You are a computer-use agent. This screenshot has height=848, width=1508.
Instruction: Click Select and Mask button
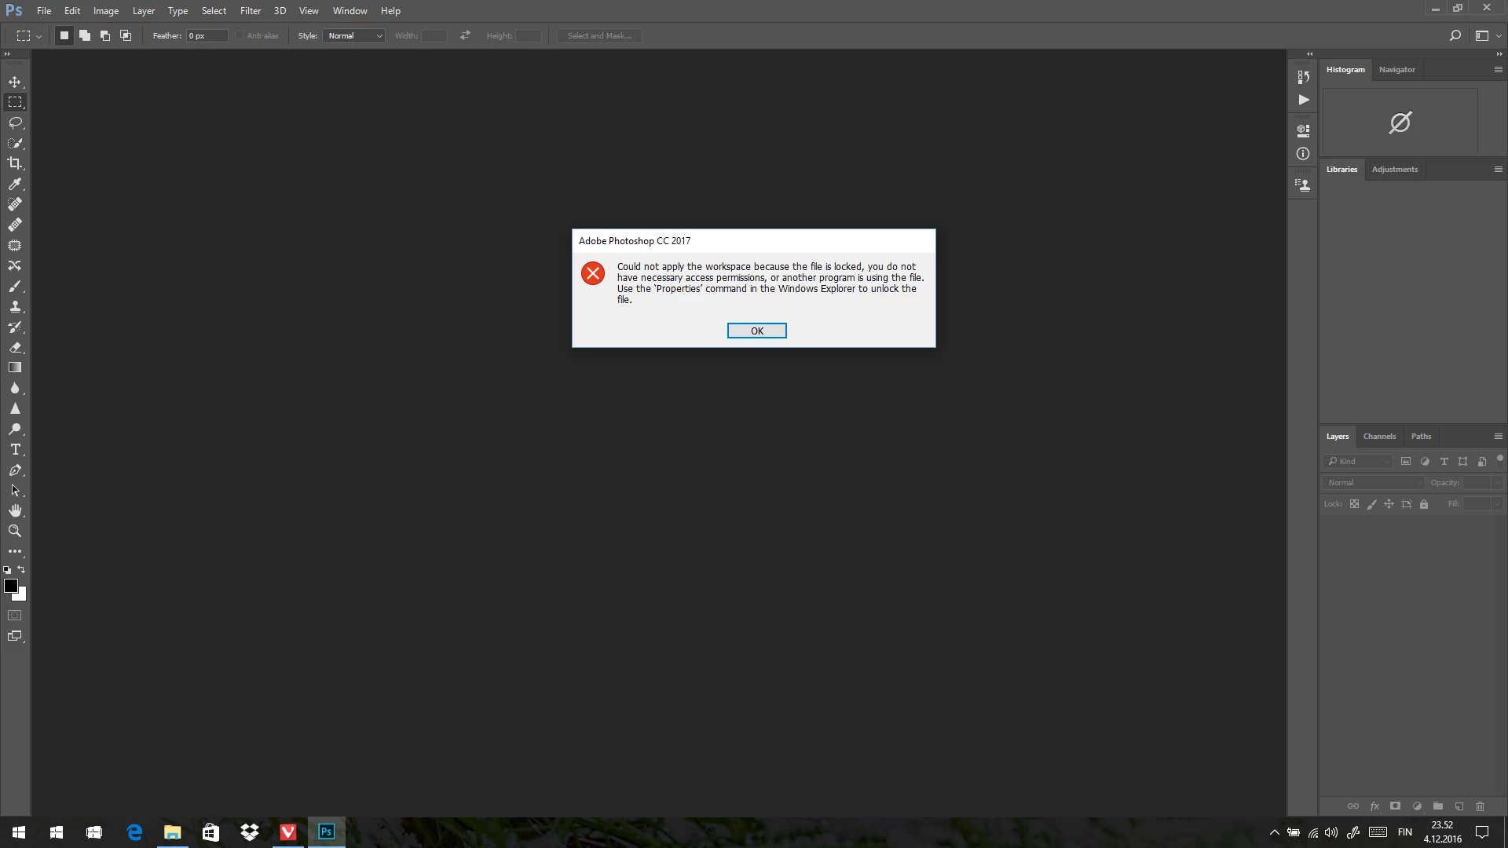[599, 35]
